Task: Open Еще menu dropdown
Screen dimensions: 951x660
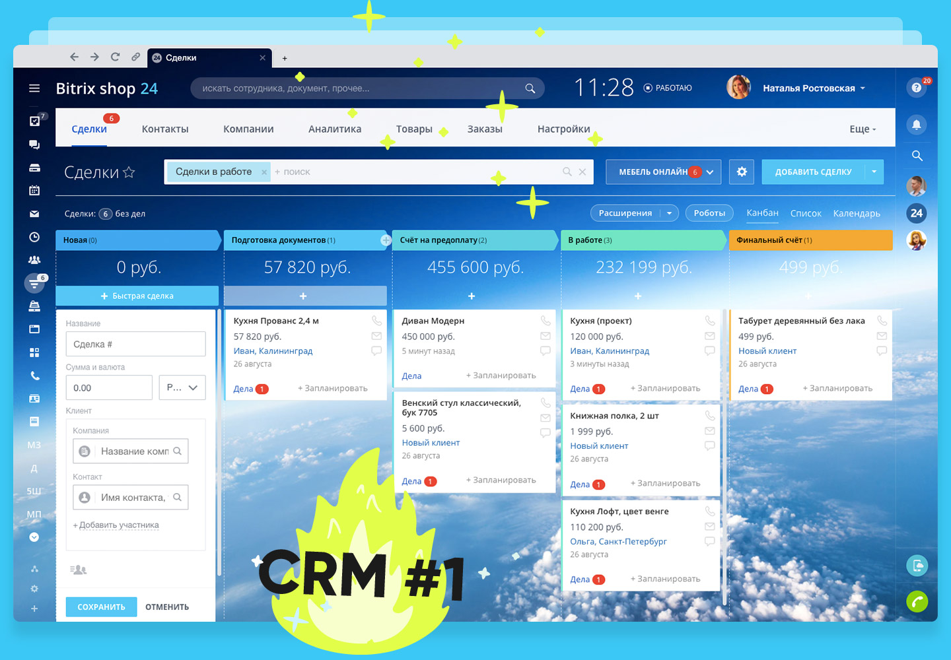Action: [863, 129]
